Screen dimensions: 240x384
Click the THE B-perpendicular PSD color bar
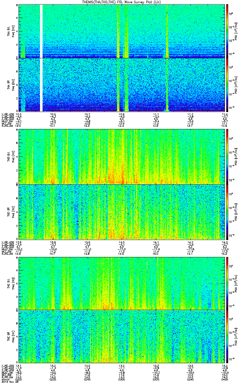(227, 283)
